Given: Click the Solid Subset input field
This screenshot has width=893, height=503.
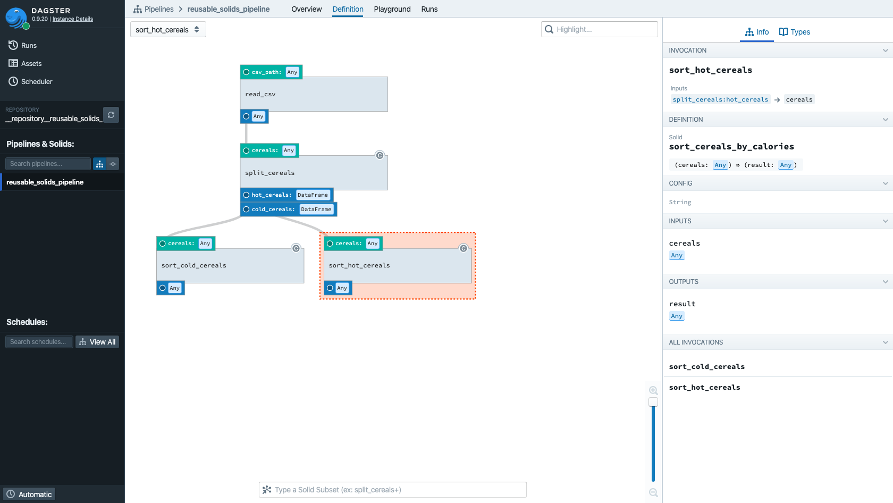Looking at the screenshot, I should coord(393,490).
